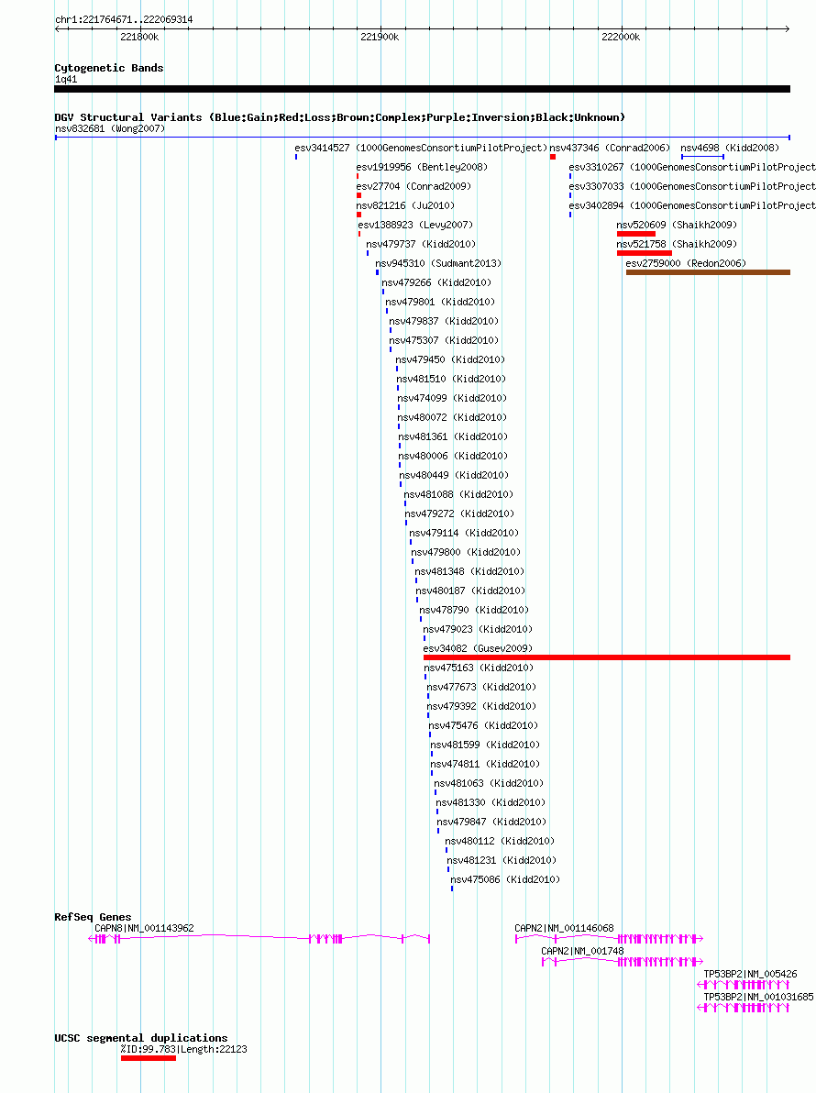Open the TP53BP2|NM_005426 gene label
Screen dimensions: 816x1093
[x=751, y=975]
